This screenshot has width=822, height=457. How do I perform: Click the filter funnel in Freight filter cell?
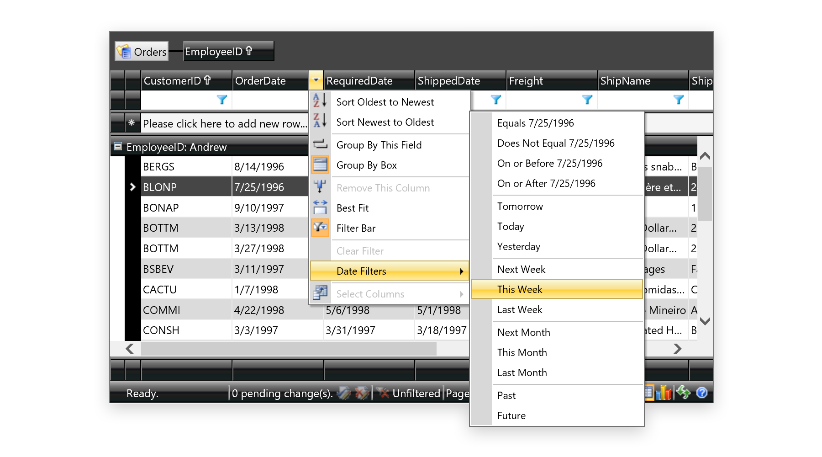coord(587,100)
